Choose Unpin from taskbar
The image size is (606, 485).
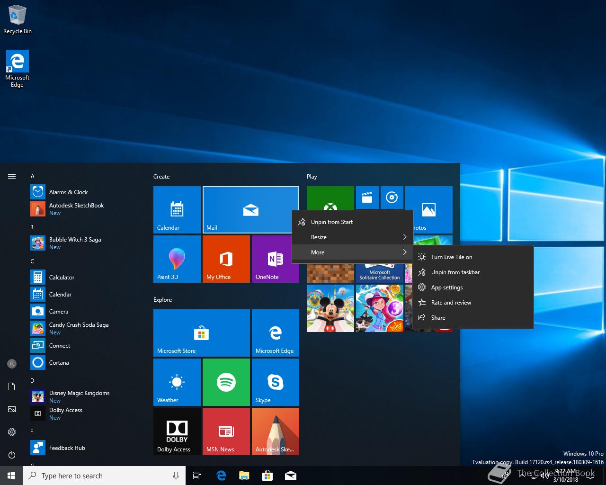tap(473, 272)
